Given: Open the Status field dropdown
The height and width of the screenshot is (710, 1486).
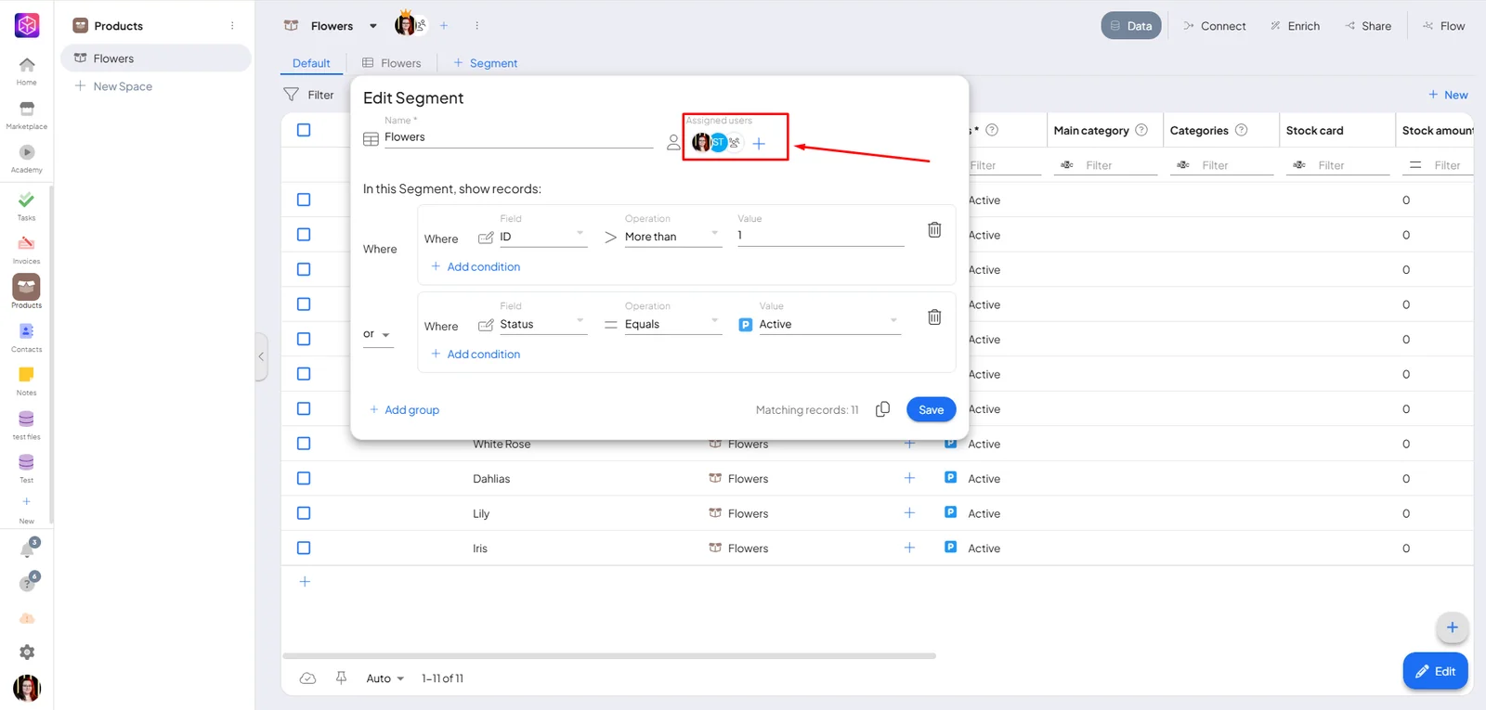Looking at the screenshot, I should click(542, 324).
